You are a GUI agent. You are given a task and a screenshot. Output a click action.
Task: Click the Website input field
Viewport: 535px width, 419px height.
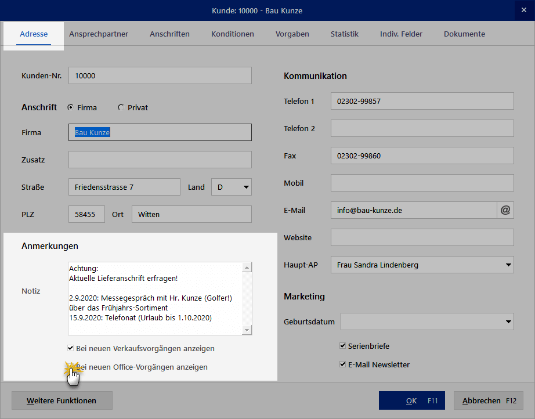click(x=422, y=237)
